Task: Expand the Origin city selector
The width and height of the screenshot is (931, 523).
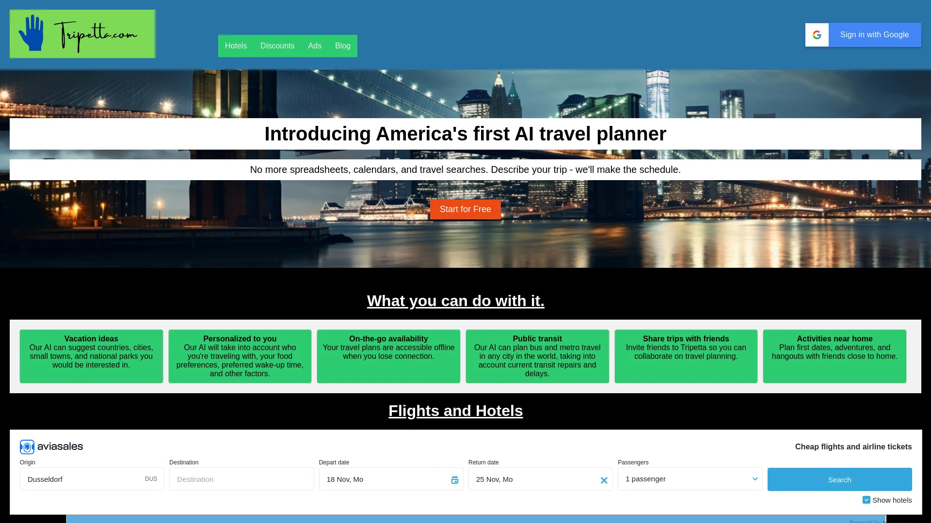Action: tap(92, 479)
